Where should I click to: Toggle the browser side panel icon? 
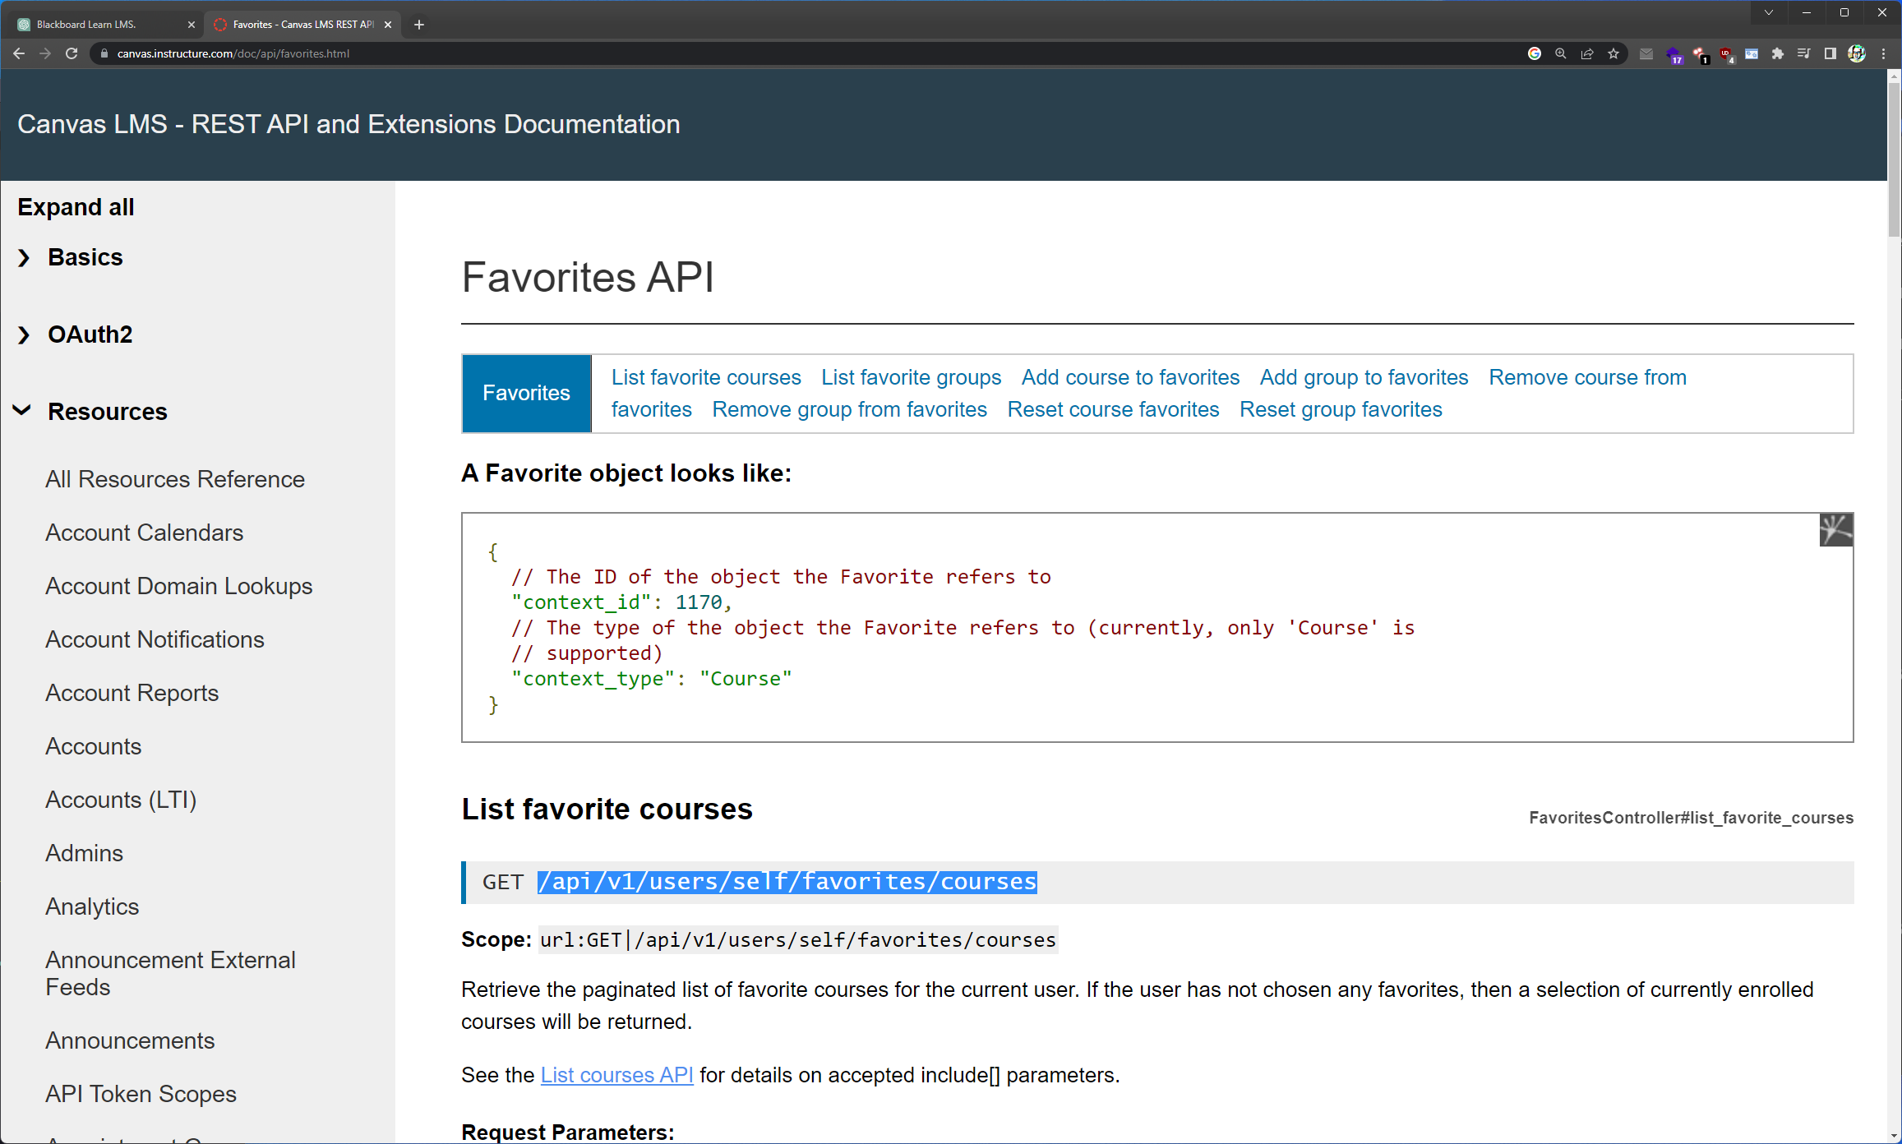(x=1830, y=53)
